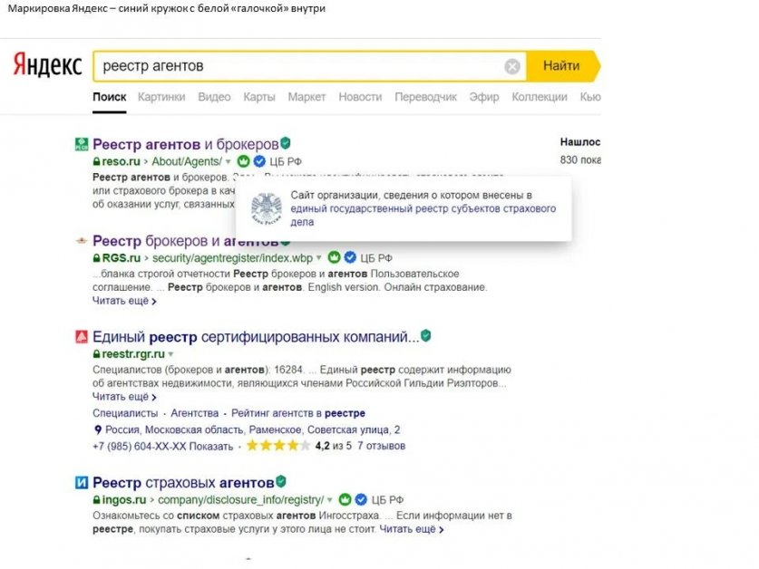Click the ingos.ru domain link
Image resolution: width=759 pixels, height=569 pixels.
point(124,500)
